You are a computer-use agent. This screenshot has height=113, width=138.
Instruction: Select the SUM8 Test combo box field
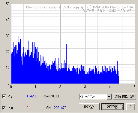[95, 97]
